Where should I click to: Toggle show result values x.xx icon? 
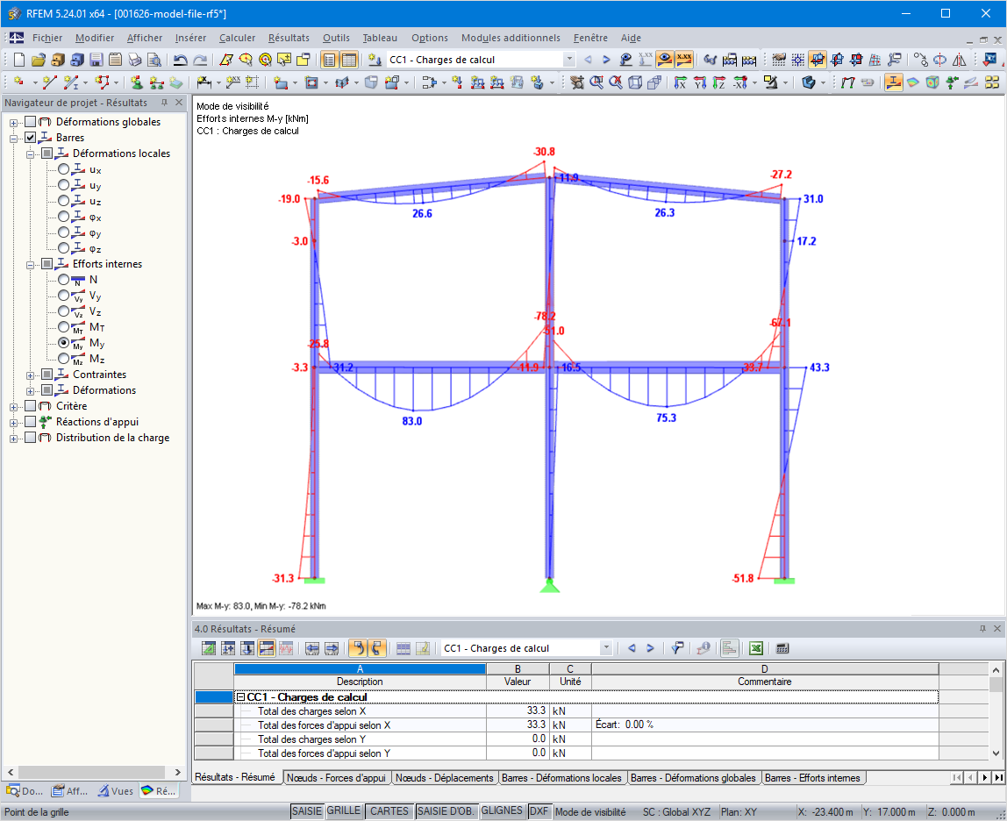tap(684, 60)
